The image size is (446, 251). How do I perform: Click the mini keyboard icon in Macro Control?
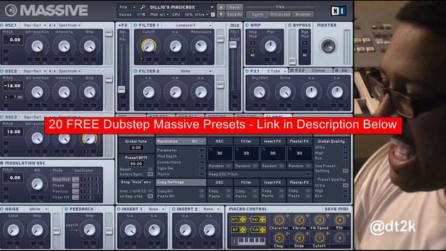(x=248, y=241)
